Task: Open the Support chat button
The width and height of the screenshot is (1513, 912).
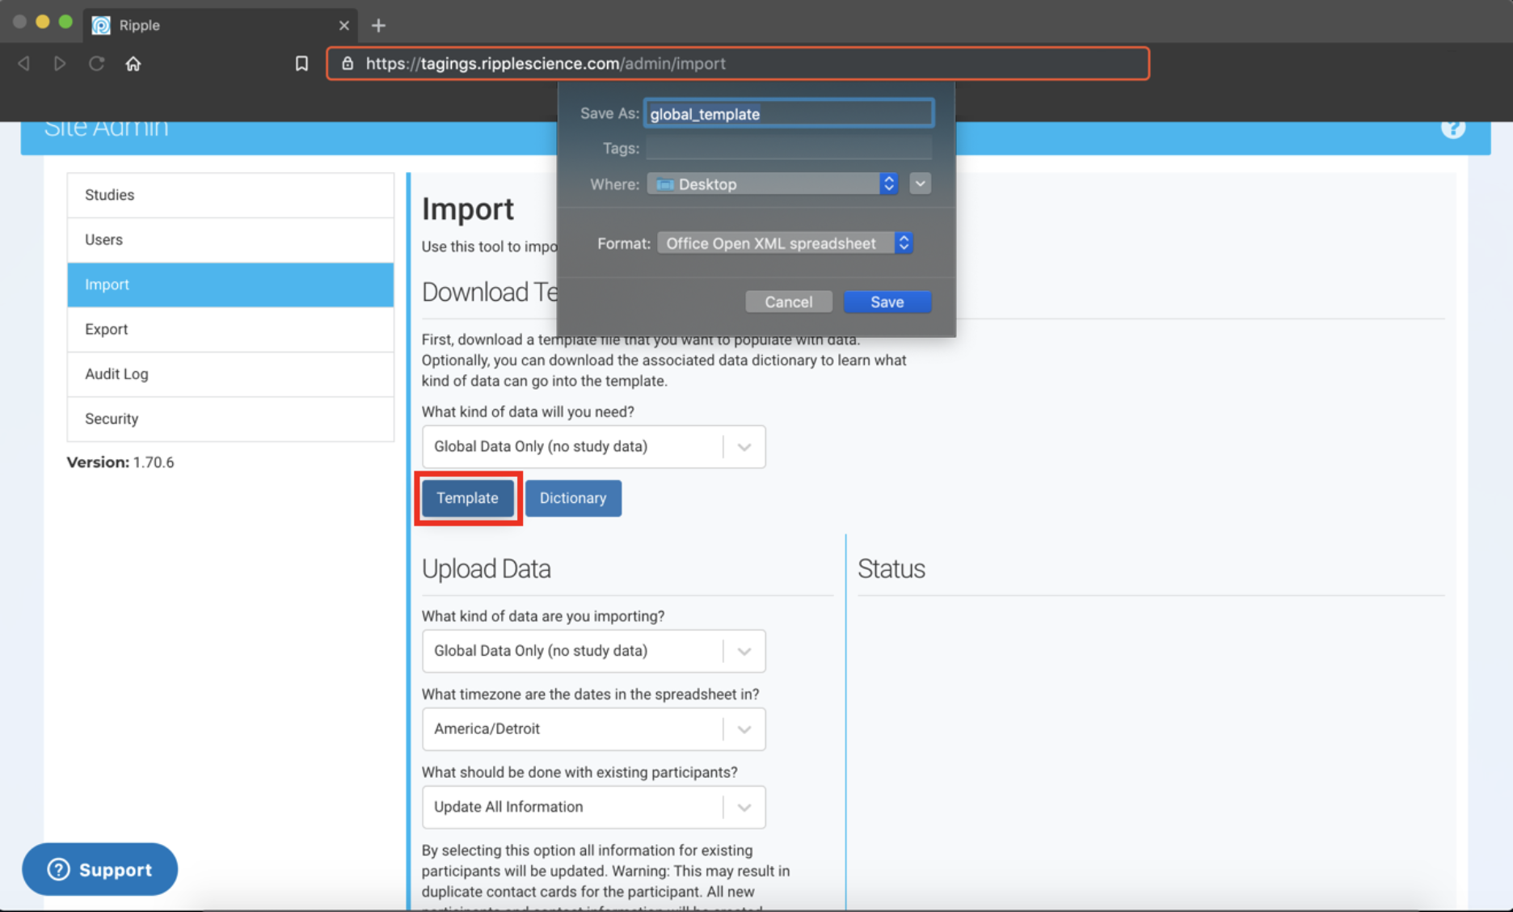Action: tap(99, 869)
